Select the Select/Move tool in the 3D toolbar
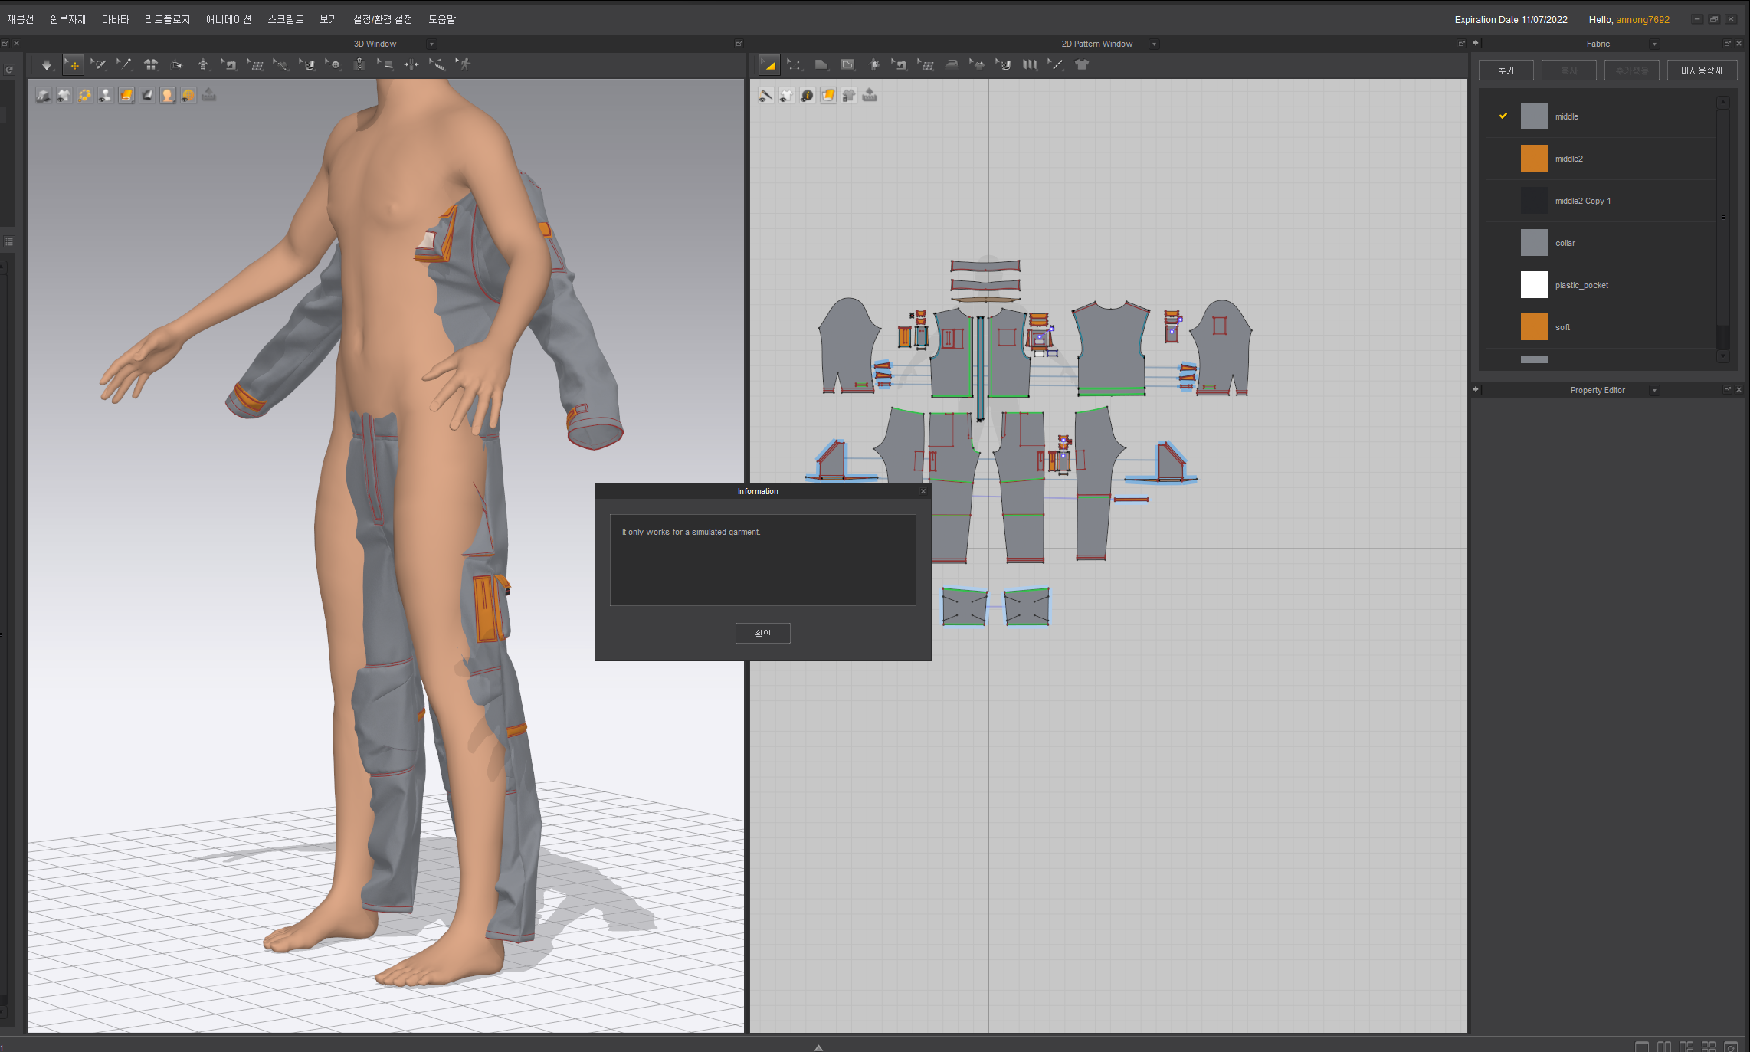This screenshot has width=1750, height=1052. click(x=73, y=65)
